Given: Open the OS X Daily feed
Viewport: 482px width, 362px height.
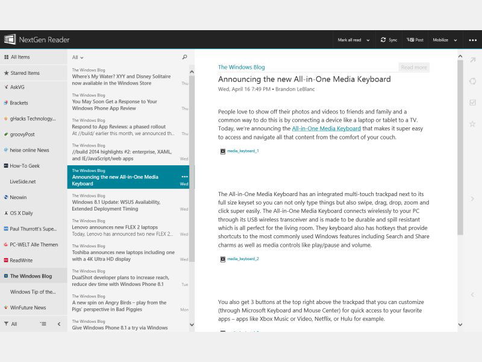Looking at the screenshot, I should [34, 213].
